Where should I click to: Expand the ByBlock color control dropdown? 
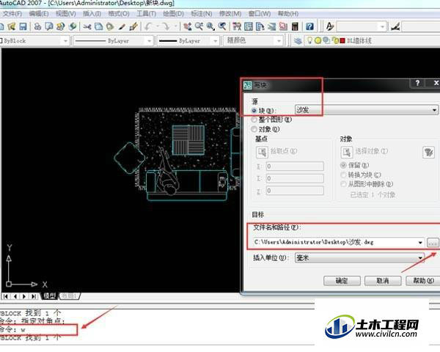click(x=65, y=41)
